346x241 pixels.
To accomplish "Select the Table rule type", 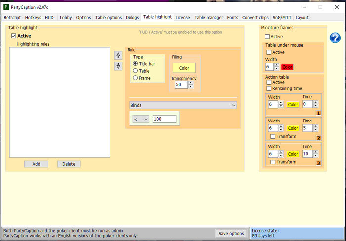I will coord(135,71).
